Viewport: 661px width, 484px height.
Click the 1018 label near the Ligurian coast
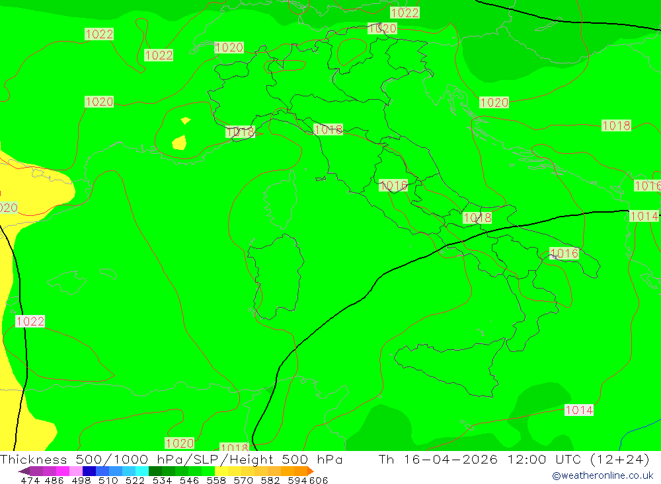[x=241, y=132]
